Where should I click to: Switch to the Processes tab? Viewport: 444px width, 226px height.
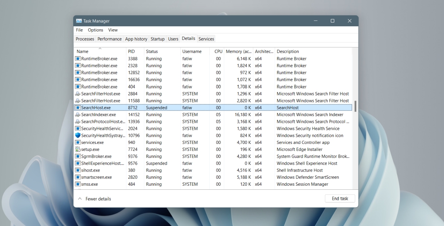[85, 39]
